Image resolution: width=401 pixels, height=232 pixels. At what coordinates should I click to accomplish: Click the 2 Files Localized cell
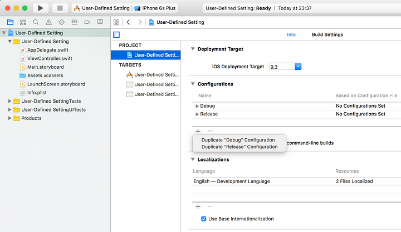(x=354, y=181)
